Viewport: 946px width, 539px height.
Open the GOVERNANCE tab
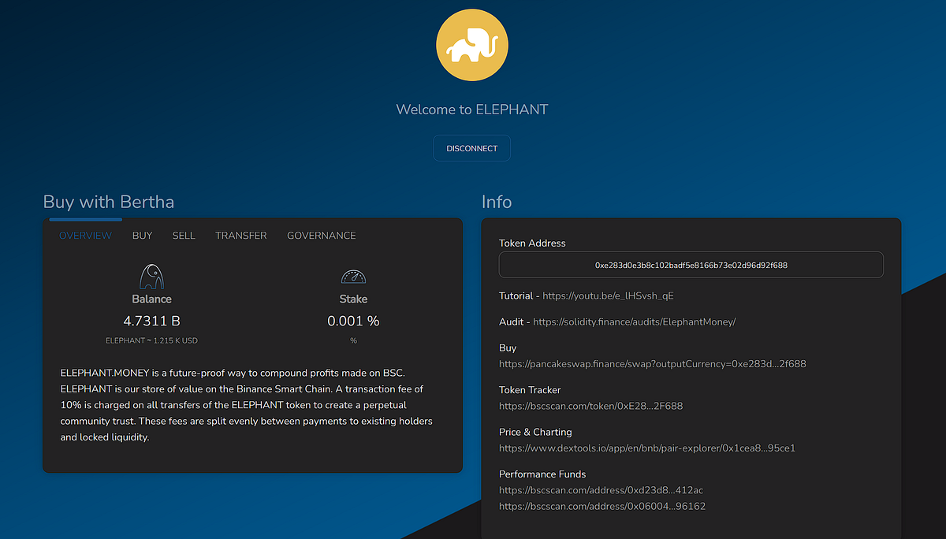(x=322, y=236)
